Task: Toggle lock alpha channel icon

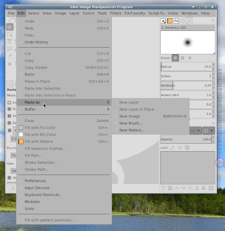Action: pos(187,147)
